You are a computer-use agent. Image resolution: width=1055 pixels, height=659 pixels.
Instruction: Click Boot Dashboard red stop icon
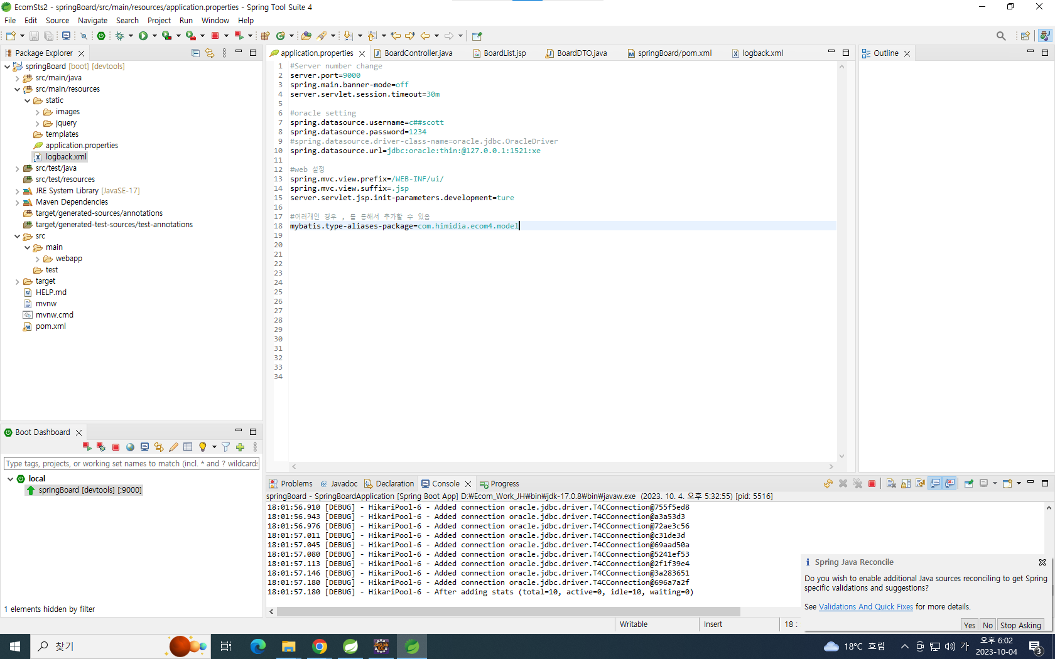pyautogui.click(x=116, y=447)
